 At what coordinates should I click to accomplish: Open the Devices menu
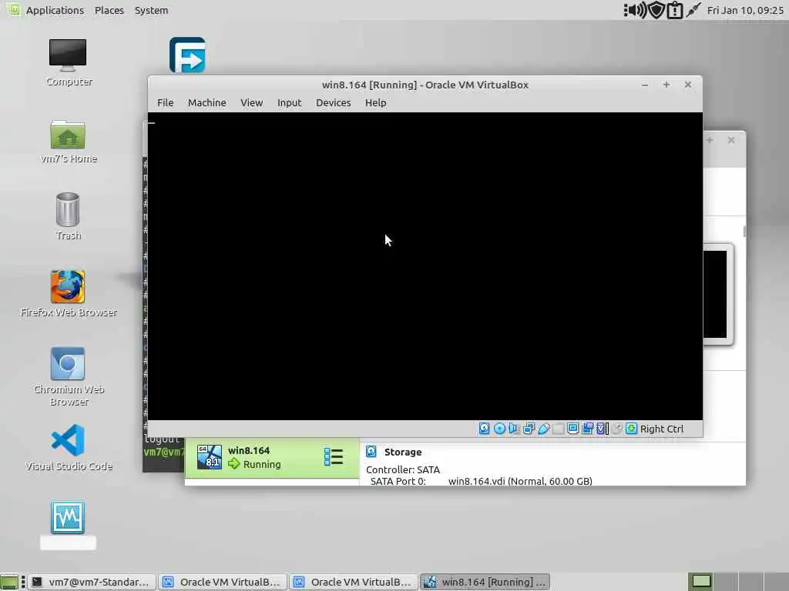[333, 102]
